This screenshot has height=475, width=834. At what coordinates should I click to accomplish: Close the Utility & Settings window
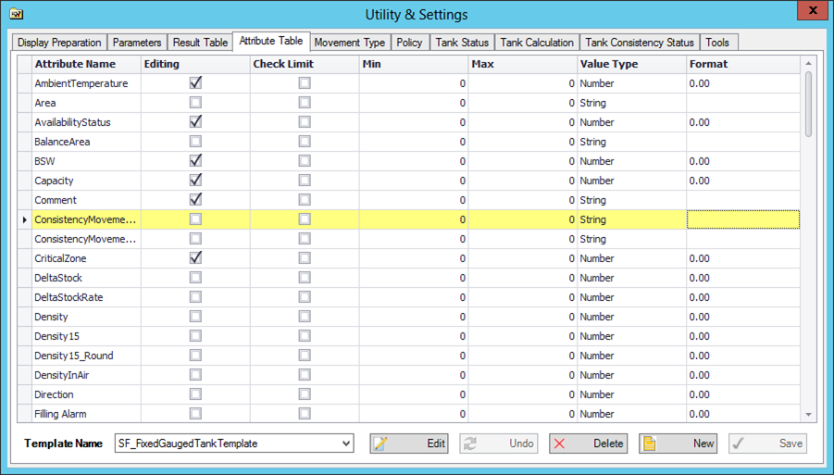click(x=813, y=10)
